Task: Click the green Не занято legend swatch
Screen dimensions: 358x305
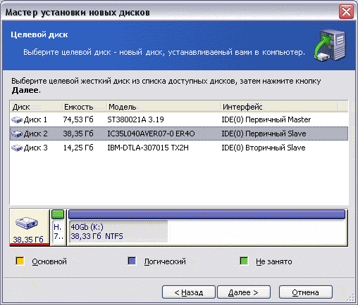Action: [x=244, y=261]
